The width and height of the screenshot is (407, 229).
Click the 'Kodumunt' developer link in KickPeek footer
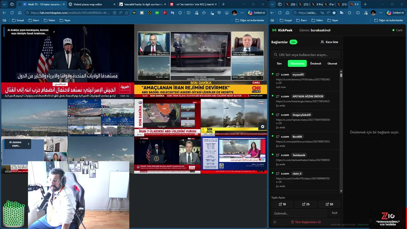363,225
